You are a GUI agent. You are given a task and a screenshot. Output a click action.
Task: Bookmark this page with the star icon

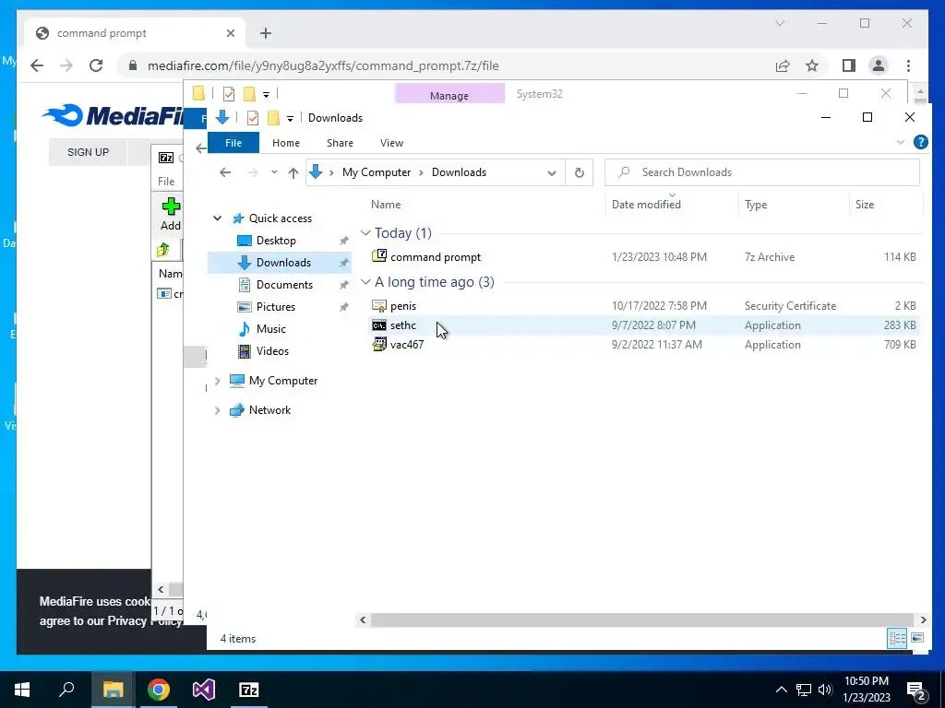click(812, 65)
